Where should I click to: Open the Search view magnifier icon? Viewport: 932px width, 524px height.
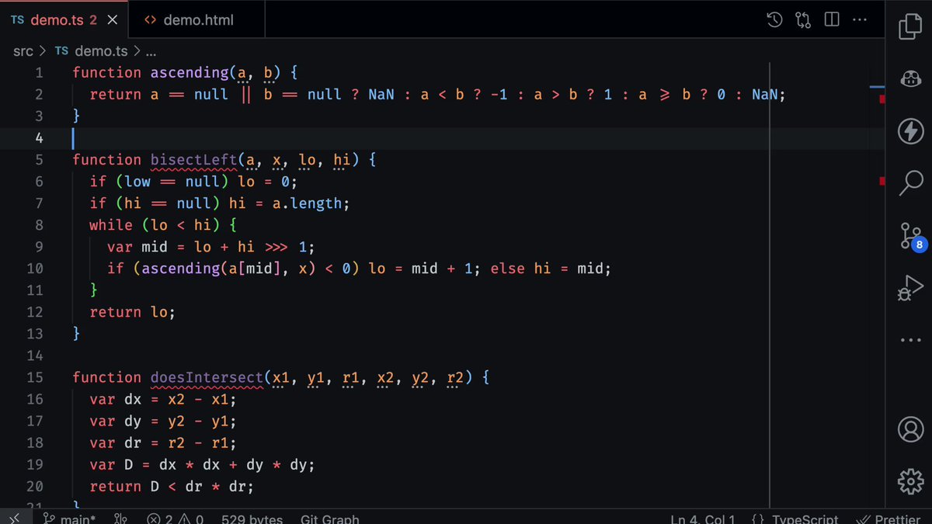910,182
